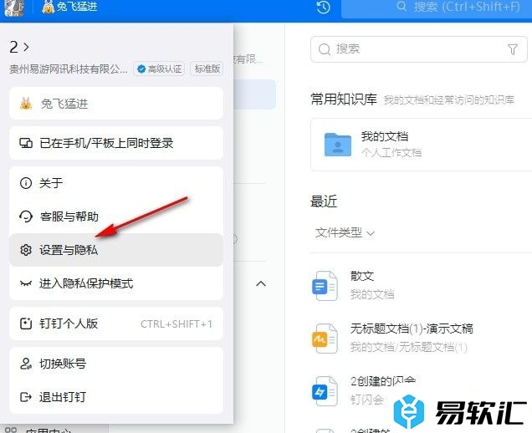Click the info circle icon beside 关于
The width and height of the screenshot is (532, 433).
26,183
